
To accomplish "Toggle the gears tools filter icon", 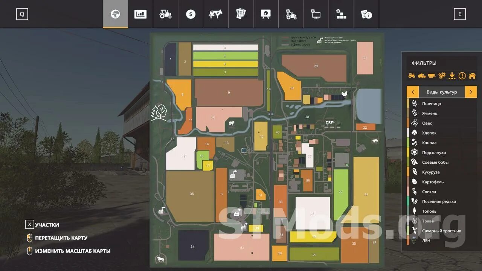I will point(442,76).
